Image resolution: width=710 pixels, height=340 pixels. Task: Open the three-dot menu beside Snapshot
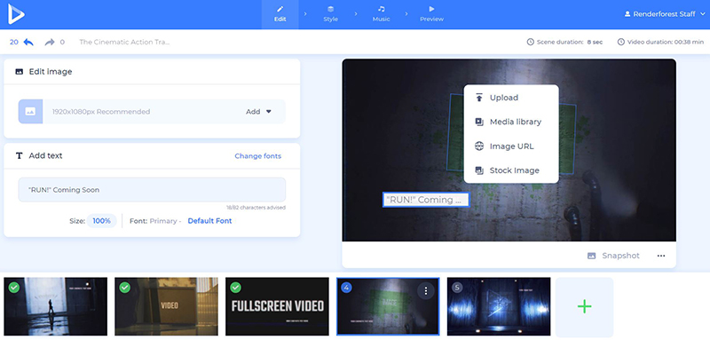click(x=661, y=256)
